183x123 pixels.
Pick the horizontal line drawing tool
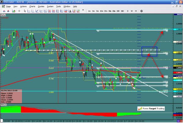(29, 11)
